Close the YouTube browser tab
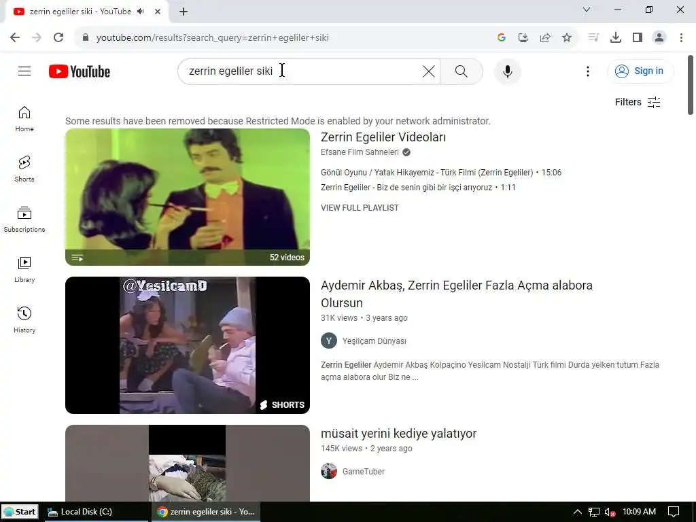 point(158,12)
